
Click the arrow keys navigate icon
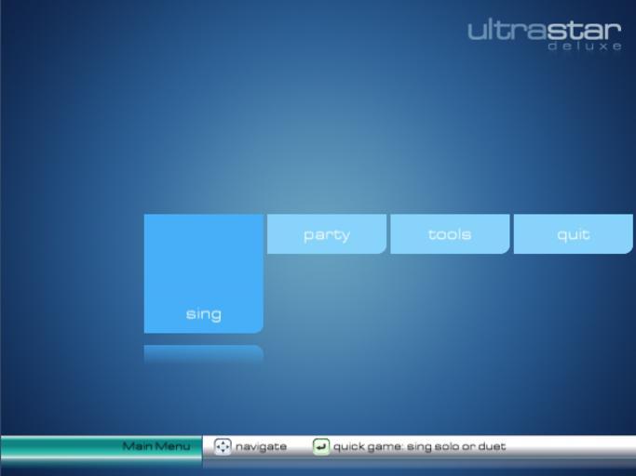223,446
